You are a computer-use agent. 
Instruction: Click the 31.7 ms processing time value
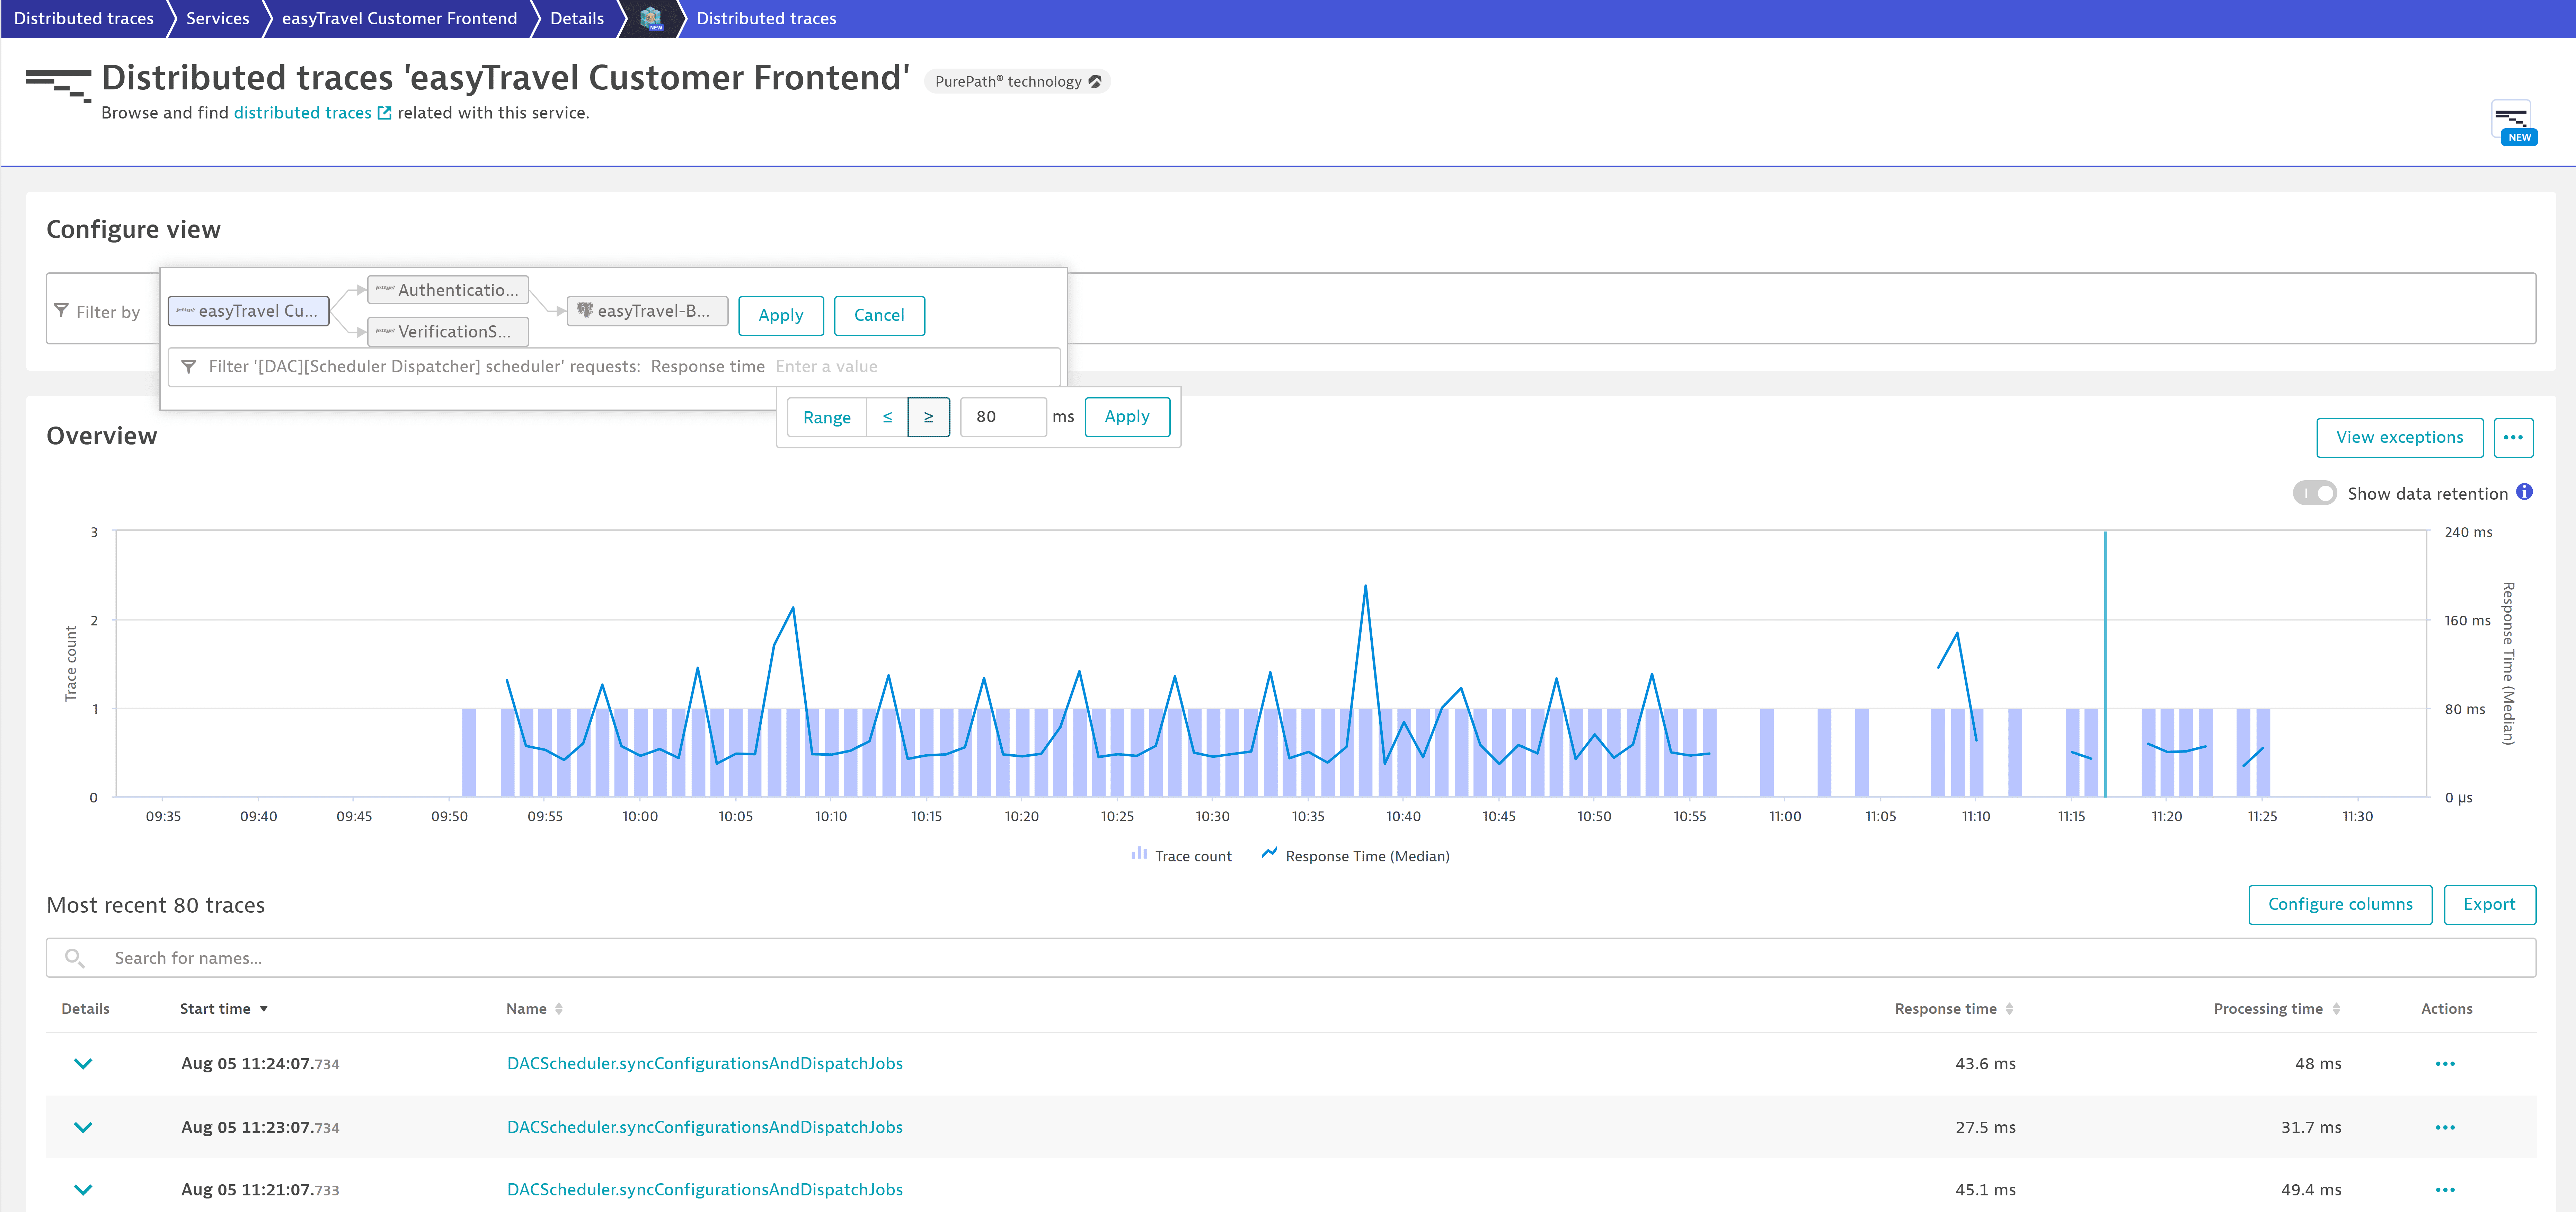coord(2311,1128)
